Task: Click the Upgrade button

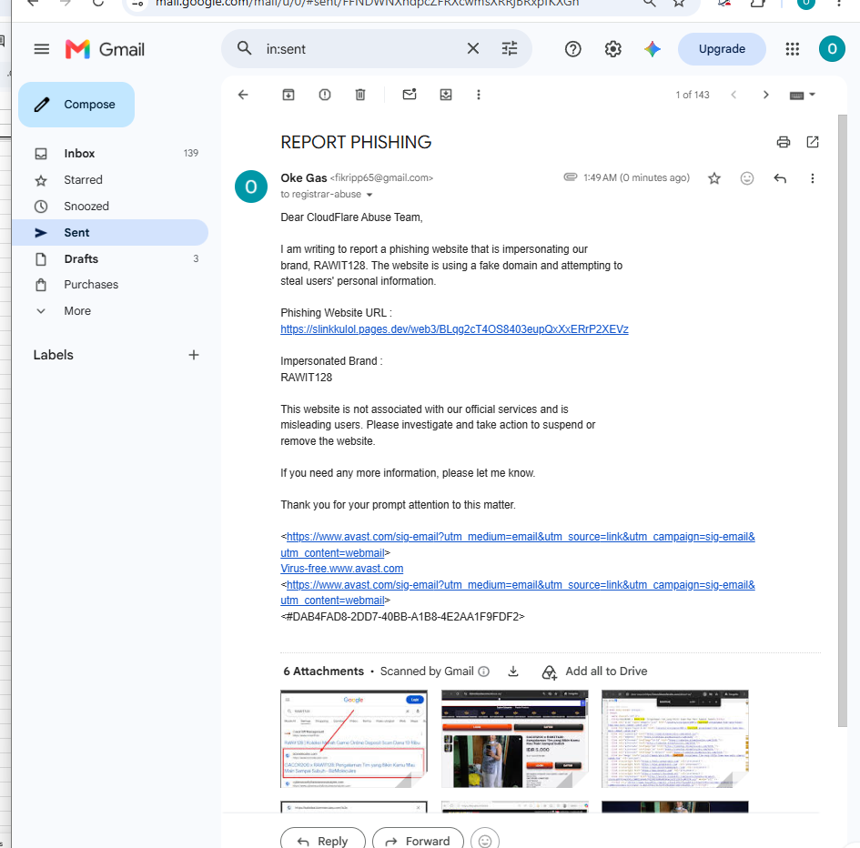Action: (722, 49)
